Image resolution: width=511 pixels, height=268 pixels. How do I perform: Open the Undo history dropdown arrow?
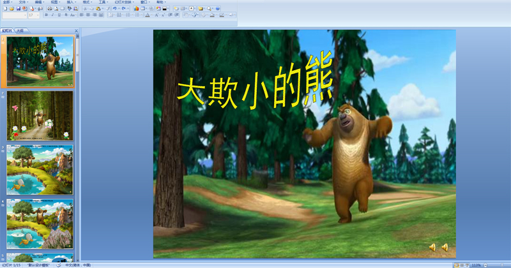point(119,9)
